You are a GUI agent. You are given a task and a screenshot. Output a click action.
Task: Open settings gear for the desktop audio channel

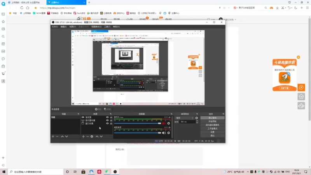tap(169, 133)
